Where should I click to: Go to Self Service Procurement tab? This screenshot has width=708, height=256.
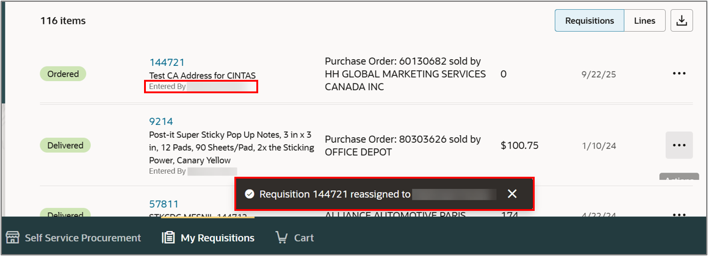tap(74, 238)
